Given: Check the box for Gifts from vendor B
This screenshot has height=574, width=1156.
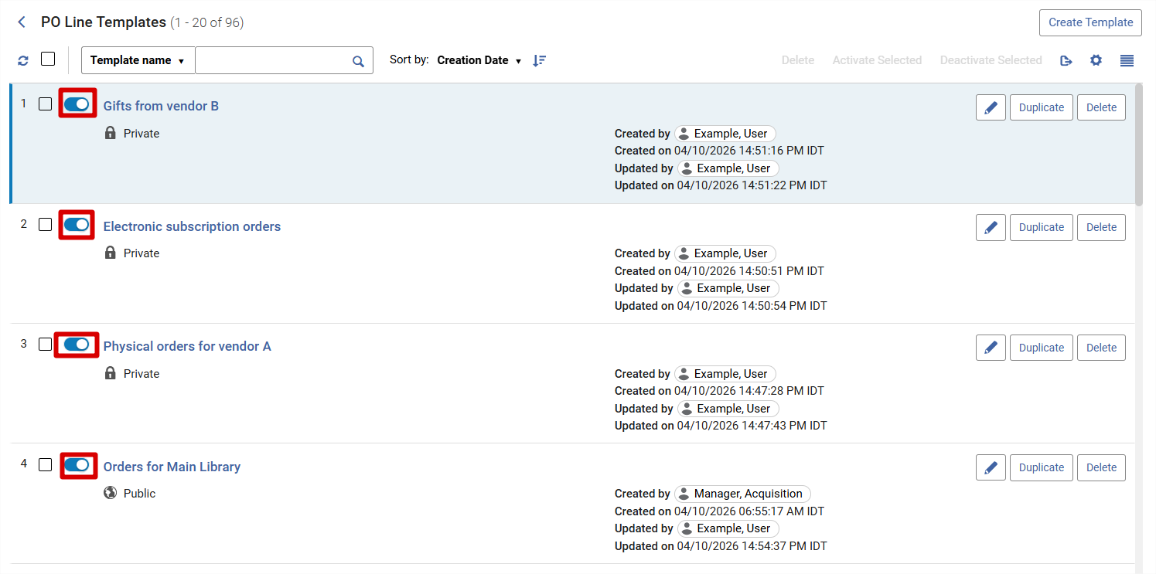Looking at the screenshot, I should (45, 104).
